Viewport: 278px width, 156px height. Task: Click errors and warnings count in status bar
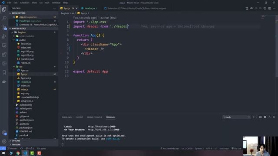point(30,148)
